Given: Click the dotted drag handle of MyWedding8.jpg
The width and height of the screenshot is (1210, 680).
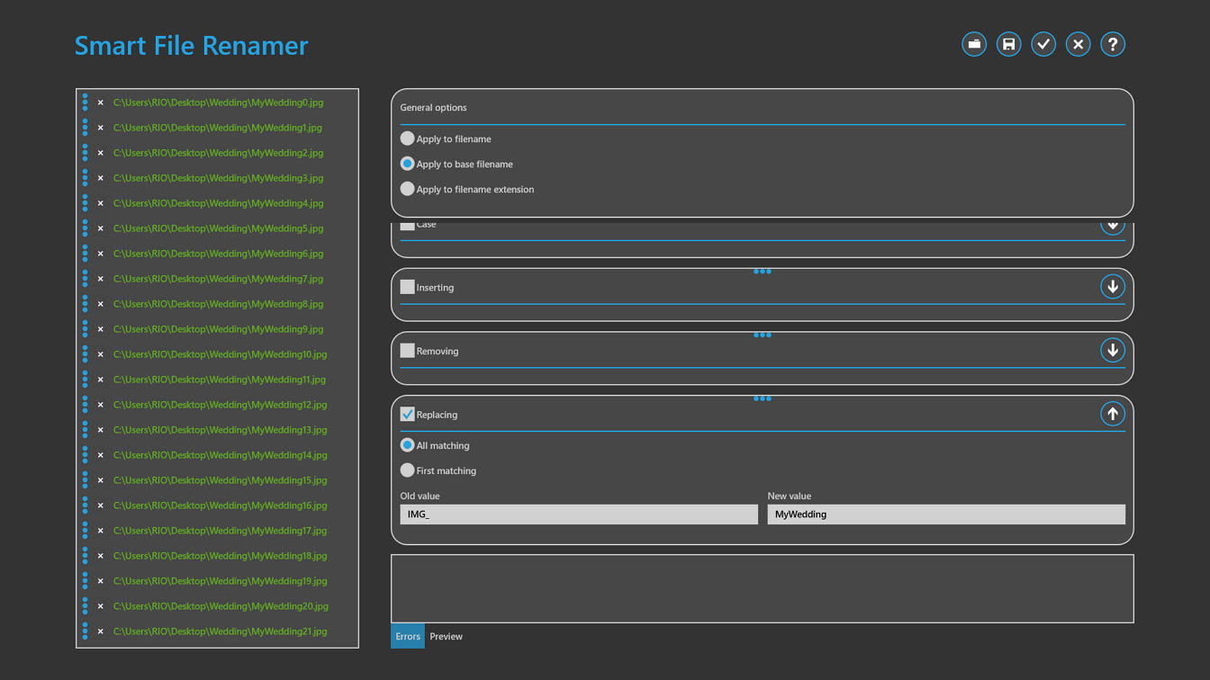Looking at the screenshot, I should 86,304.
